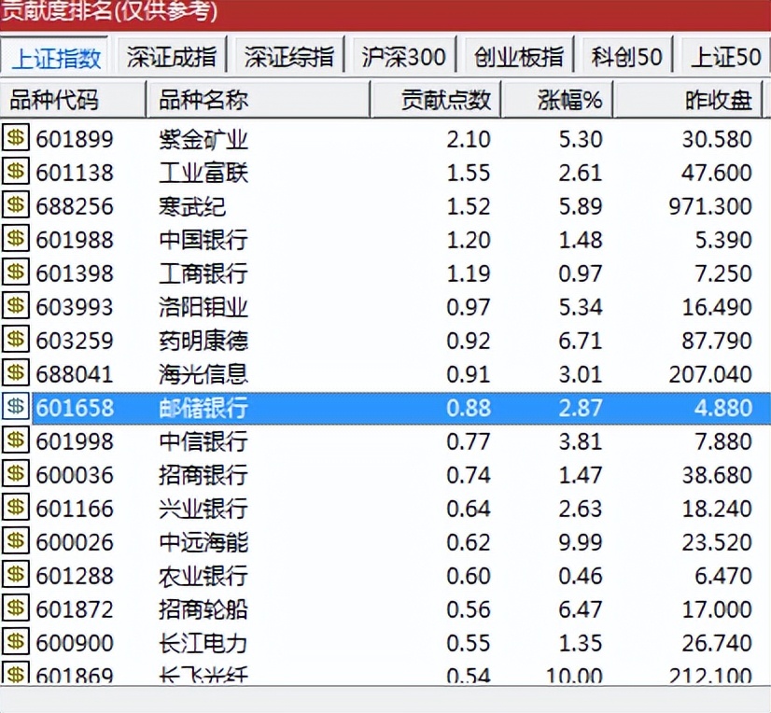This screenshot has height=713, width=771.
Task: Select the 药明康德 stock name
Action: [203, 341]
